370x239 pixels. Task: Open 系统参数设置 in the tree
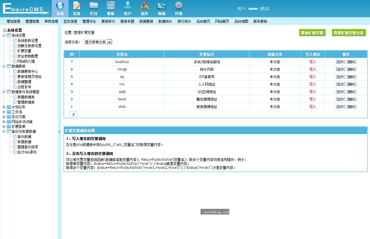pyautogui.click(x=28, y=41)
